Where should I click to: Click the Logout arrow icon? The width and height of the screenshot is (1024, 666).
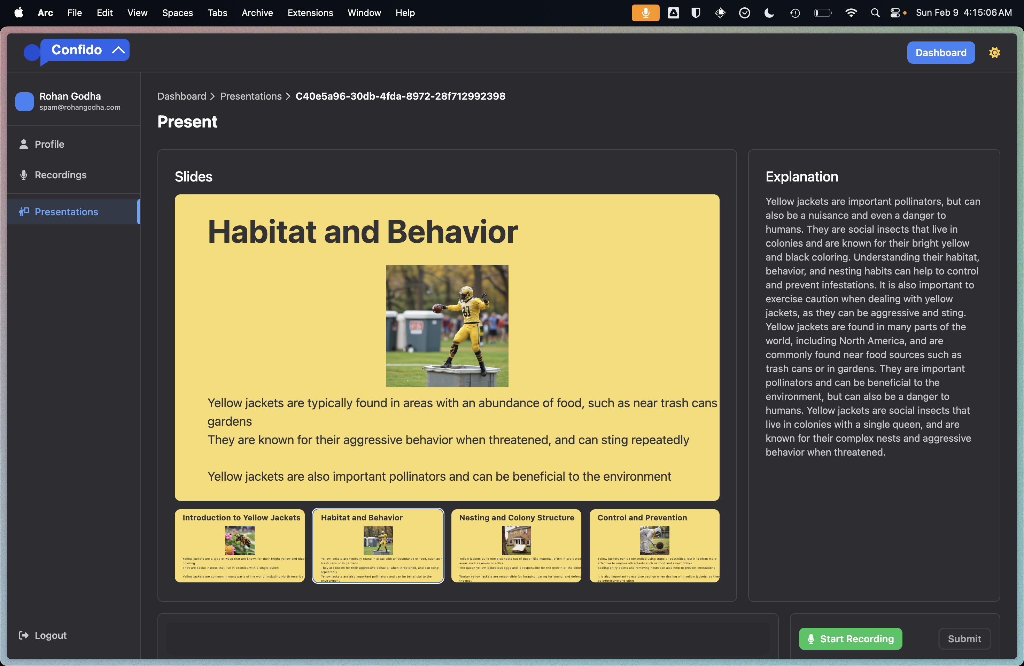click(24, 635)
